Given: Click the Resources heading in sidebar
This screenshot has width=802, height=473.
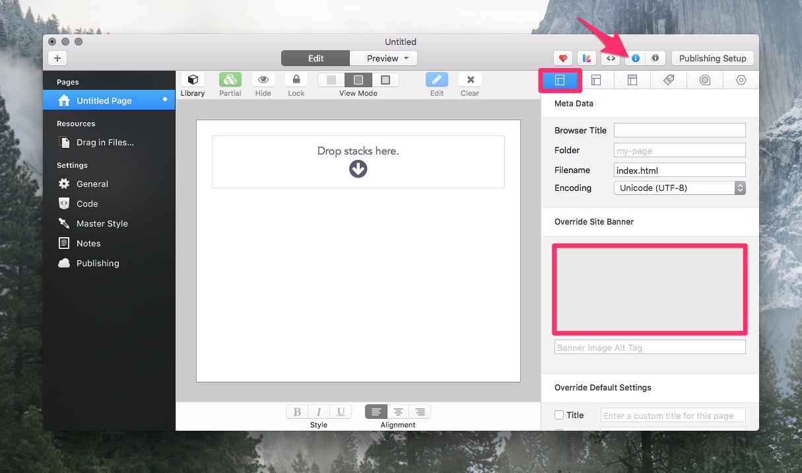Looking at the screenshot, I should 76,124.
